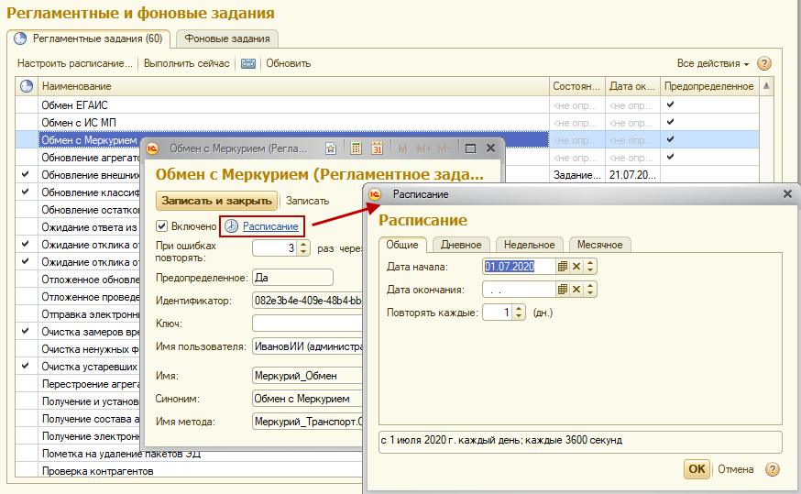Image resolution: width=801 pixels, height=494 pixels.
Task: Click the M memory button in title bar
Action: (x=402, y=148)
